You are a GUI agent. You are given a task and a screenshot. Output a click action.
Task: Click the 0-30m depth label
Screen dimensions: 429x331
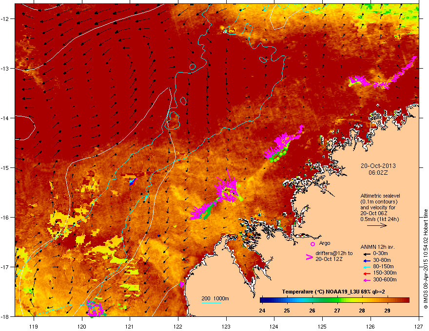(380, 254)
